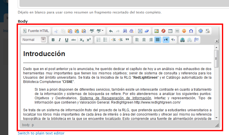
Task: Open the special character omega icon
Action: tap(191, 31)
